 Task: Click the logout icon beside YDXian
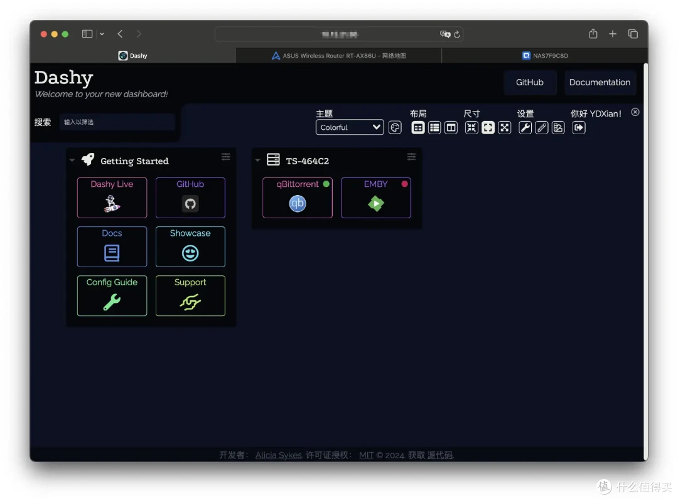tap(579, 127)
